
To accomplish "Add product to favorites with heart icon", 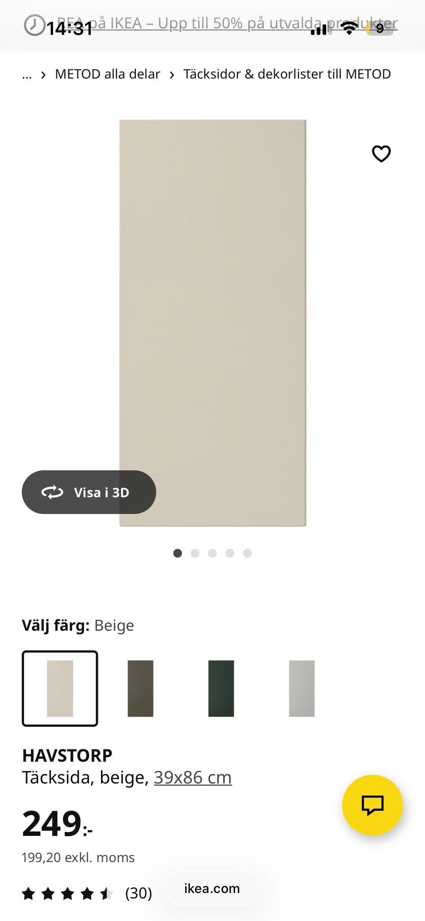I will pyautogui.click(x=381, y=154).
